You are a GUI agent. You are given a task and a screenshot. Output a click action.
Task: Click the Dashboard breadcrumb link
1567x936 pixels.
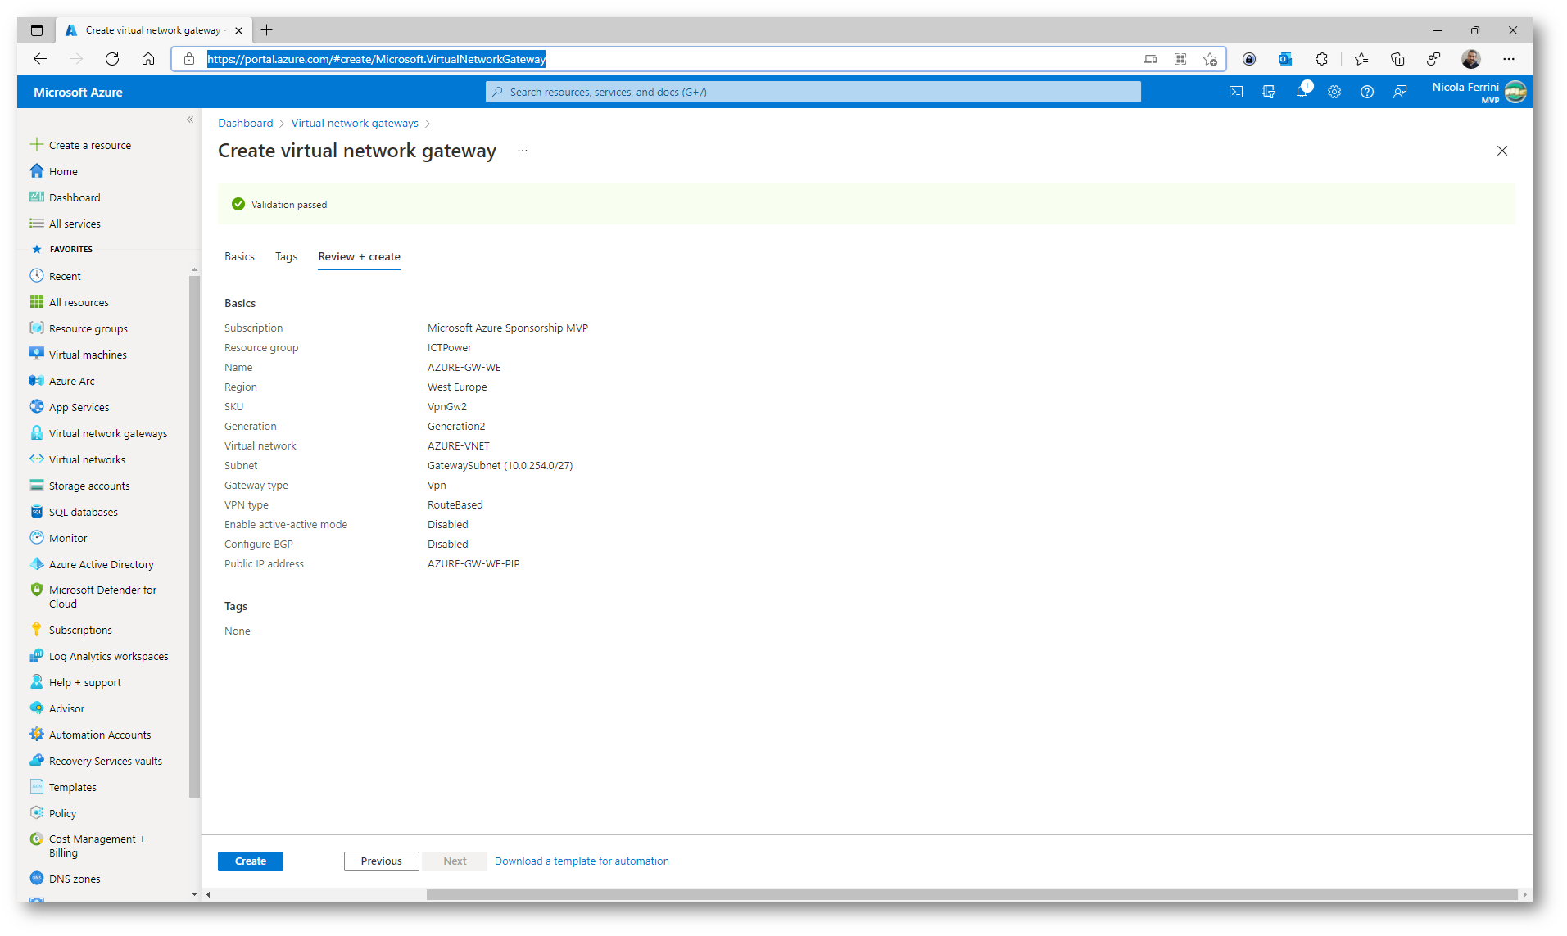pos(245,123)
